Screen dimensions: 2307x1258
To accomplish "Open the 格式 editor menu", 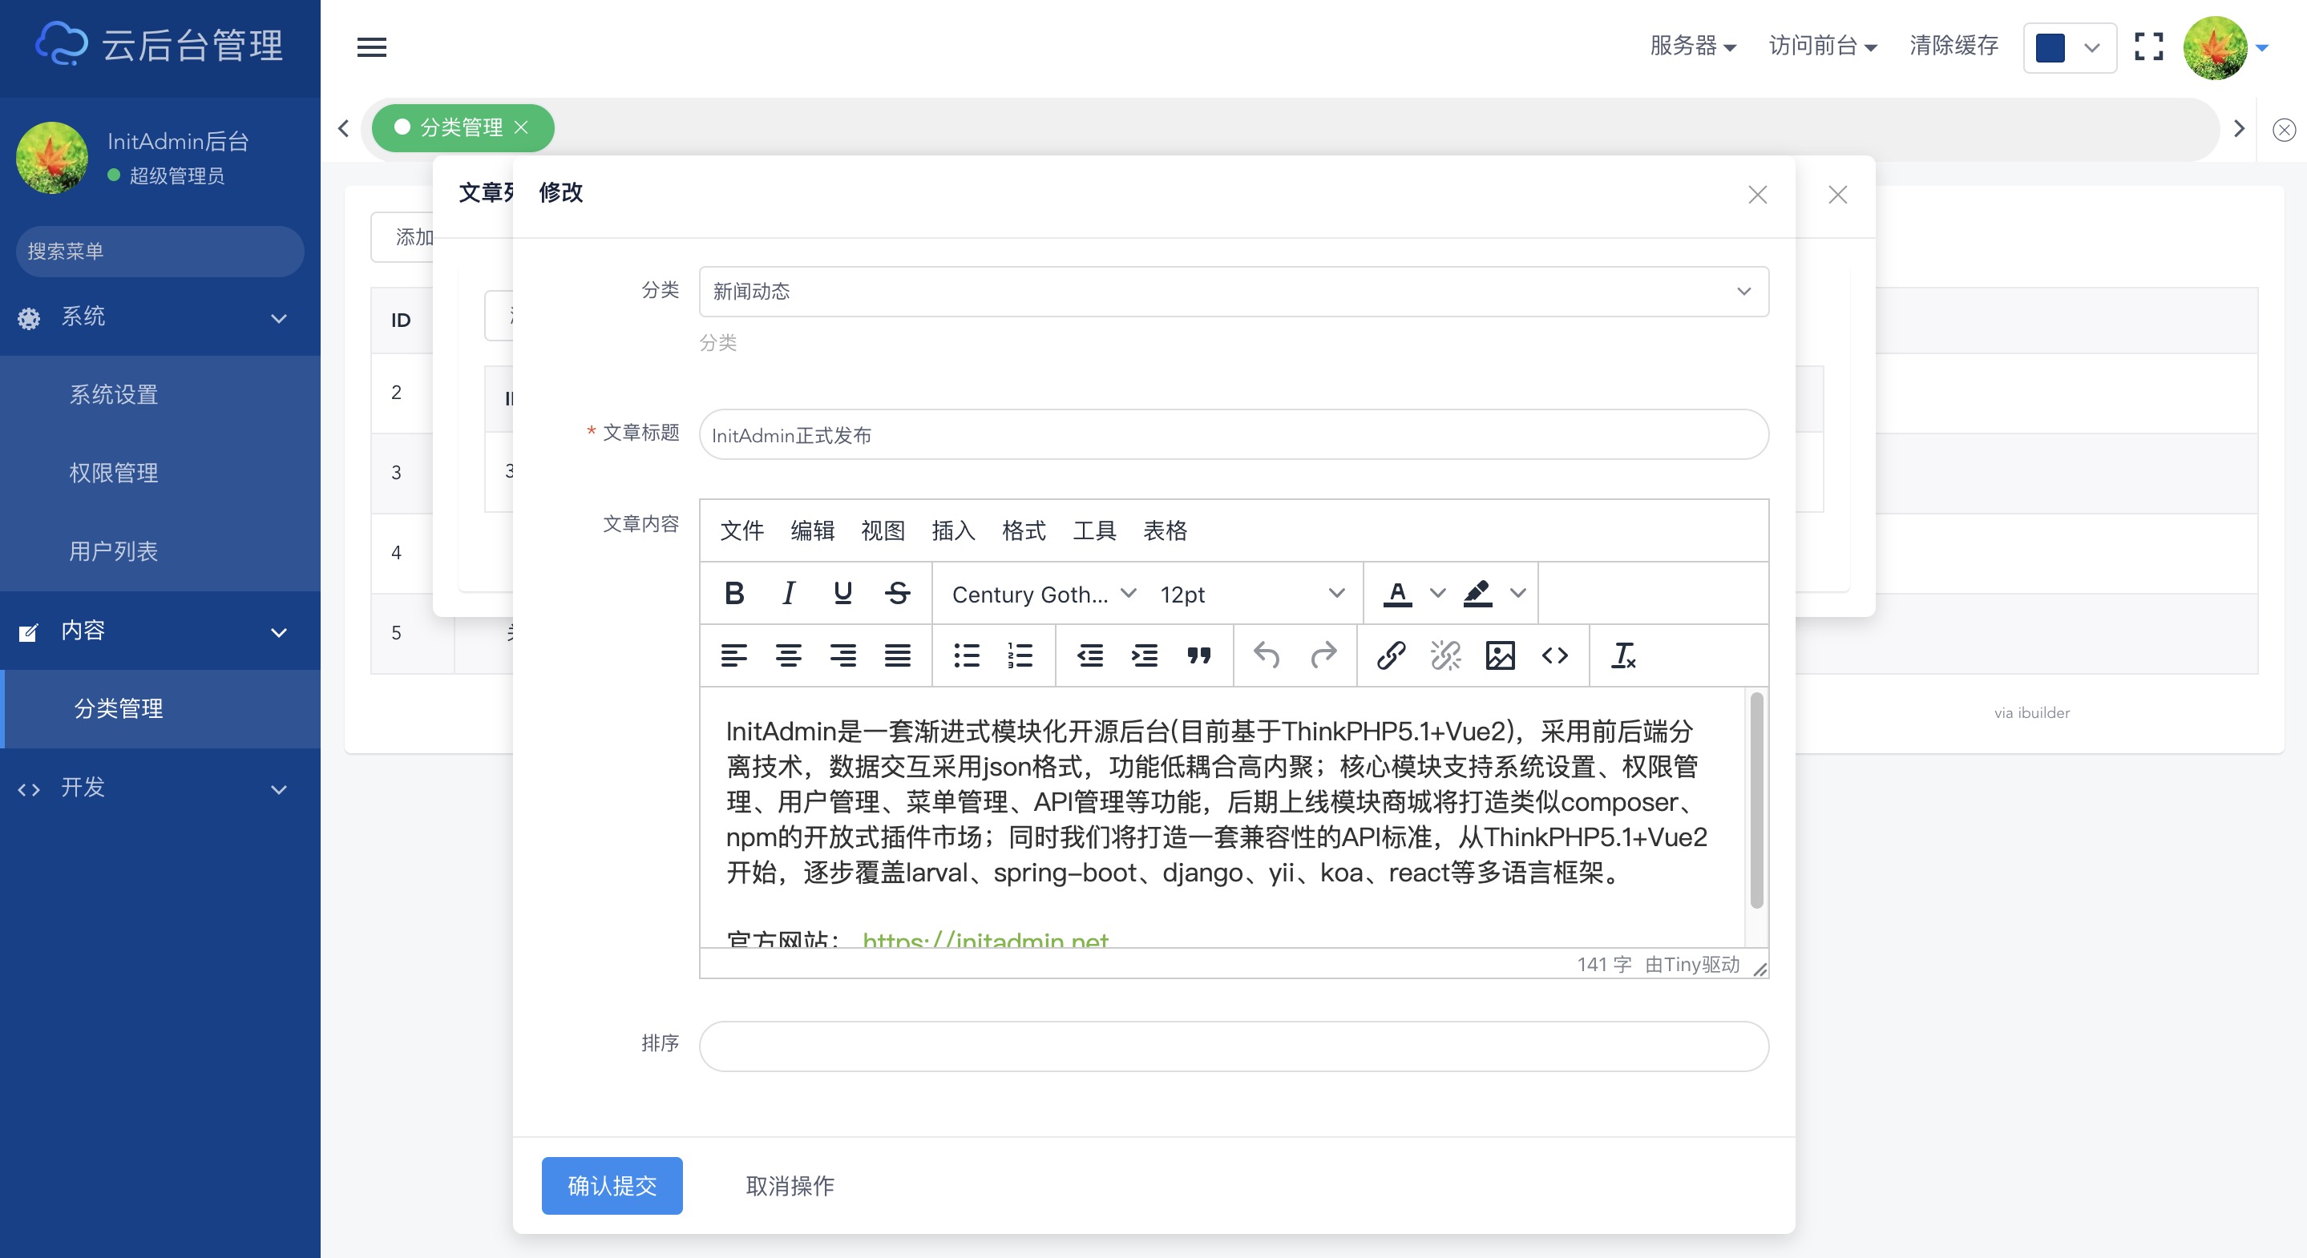I will pos(1024,531).
